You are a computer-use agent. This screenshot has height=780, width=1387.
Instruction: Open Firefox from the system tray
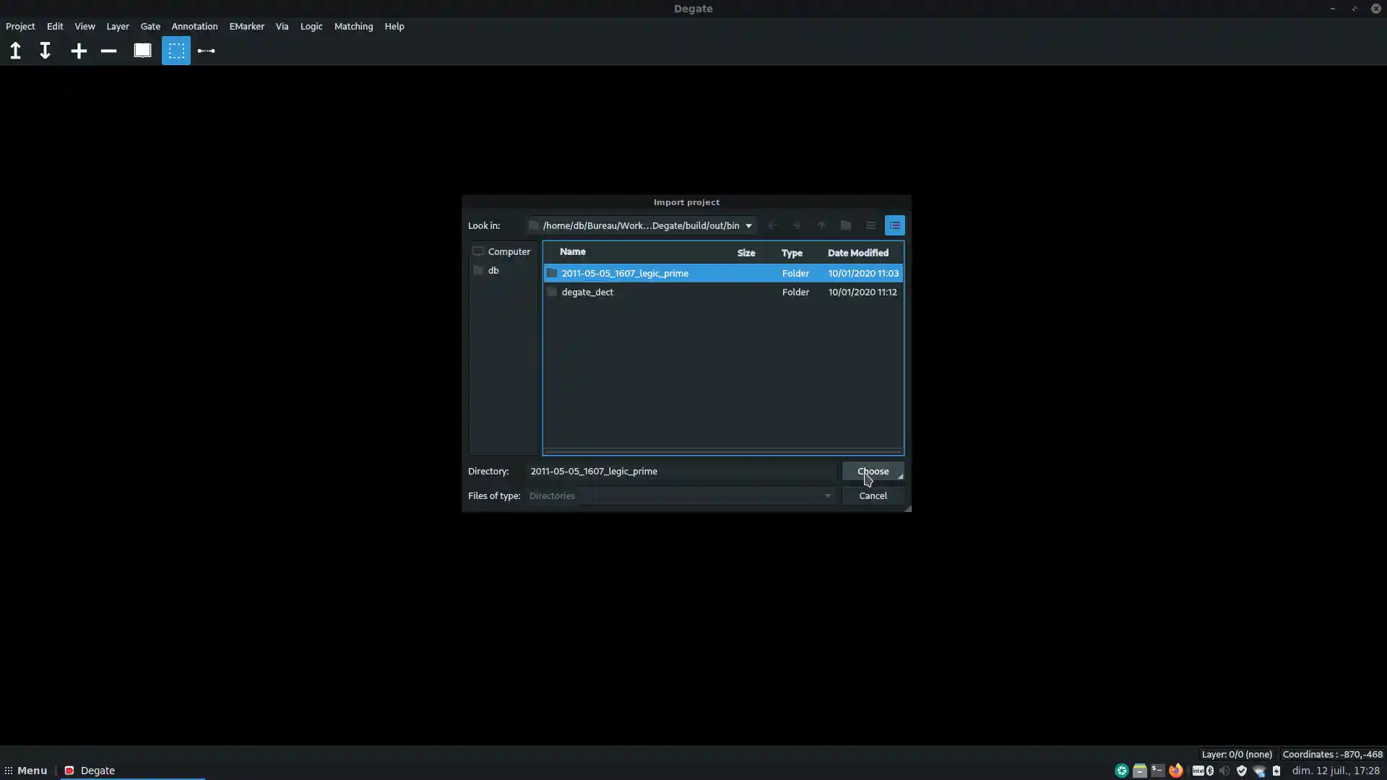click(1175, 770)
